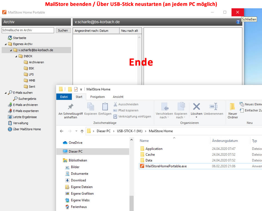Click Ausschneiden scissors in ribbon
Screen dimensions: 262x211
[x=126, y=104]
